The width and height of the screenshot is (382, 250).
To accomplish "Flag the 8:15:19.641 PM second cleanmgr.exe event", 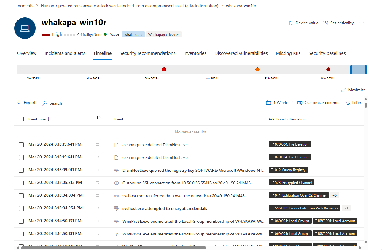I will [97, 157].
